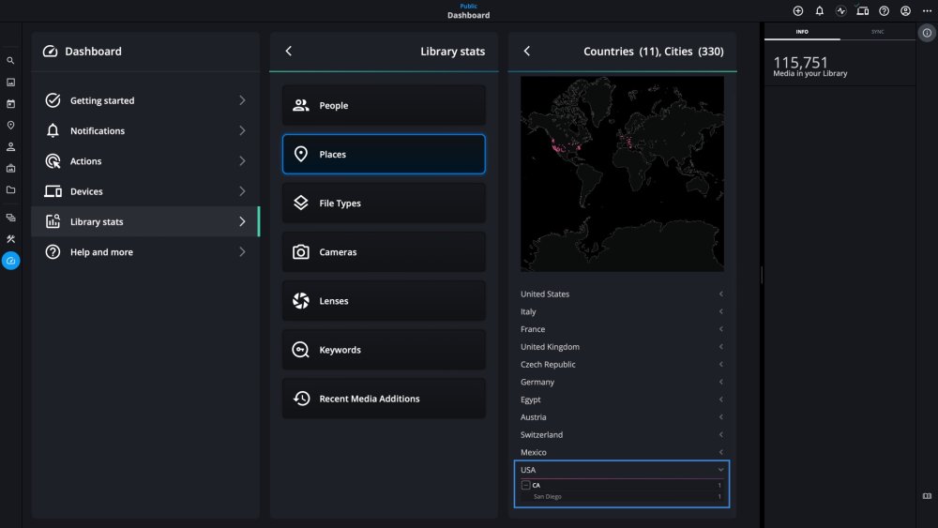
Task: Click the world map of photo locations
Action: (x=622, y=173)
